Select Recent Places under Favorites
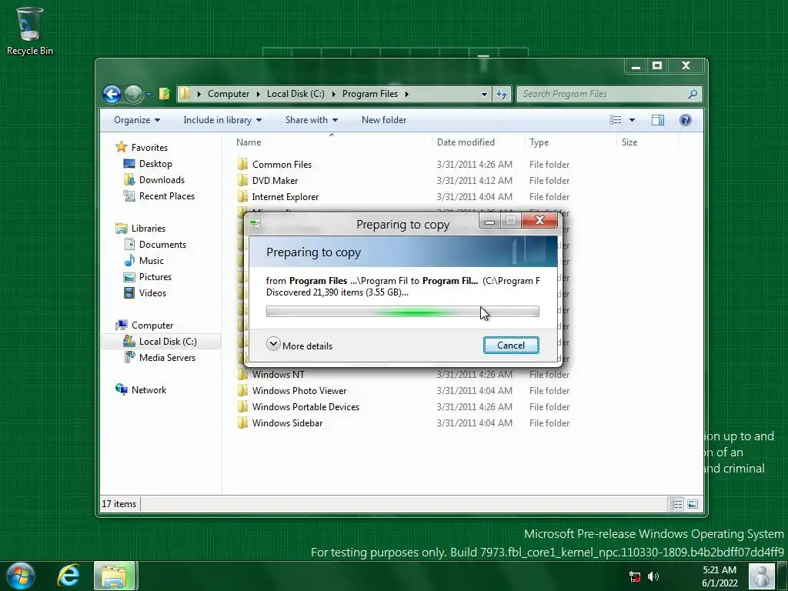This screenshot has width=788, height=591. [167, 196]
